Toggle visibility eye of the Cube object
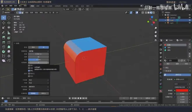Image resolution: width=192 pixels, height=112 pixels. coord(190,20)
